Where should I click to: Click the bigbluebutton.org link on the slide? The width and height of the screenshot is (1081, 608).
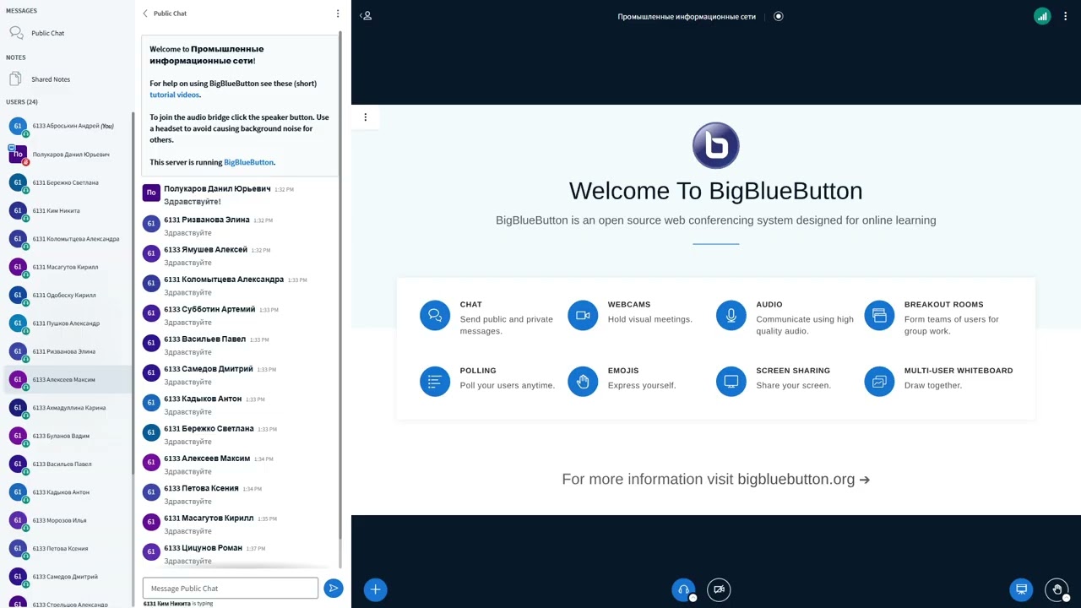click(x=796, y=479)
